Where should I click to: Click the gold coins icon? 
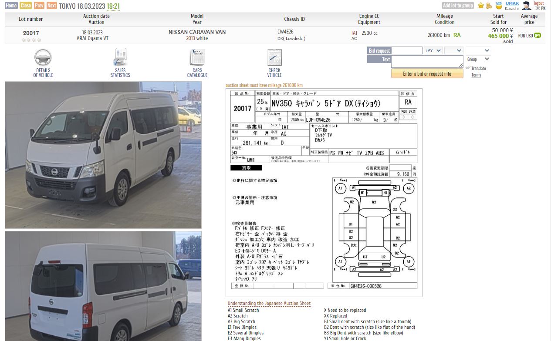pyautogui.click(x=489, y=6)
